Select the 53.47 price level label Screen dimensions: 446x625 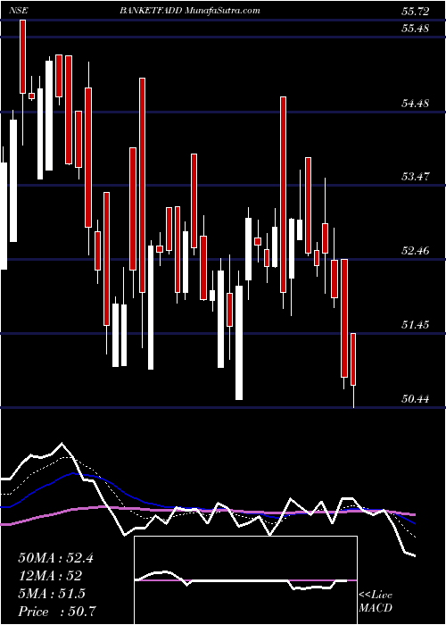[x=416, y=177]
